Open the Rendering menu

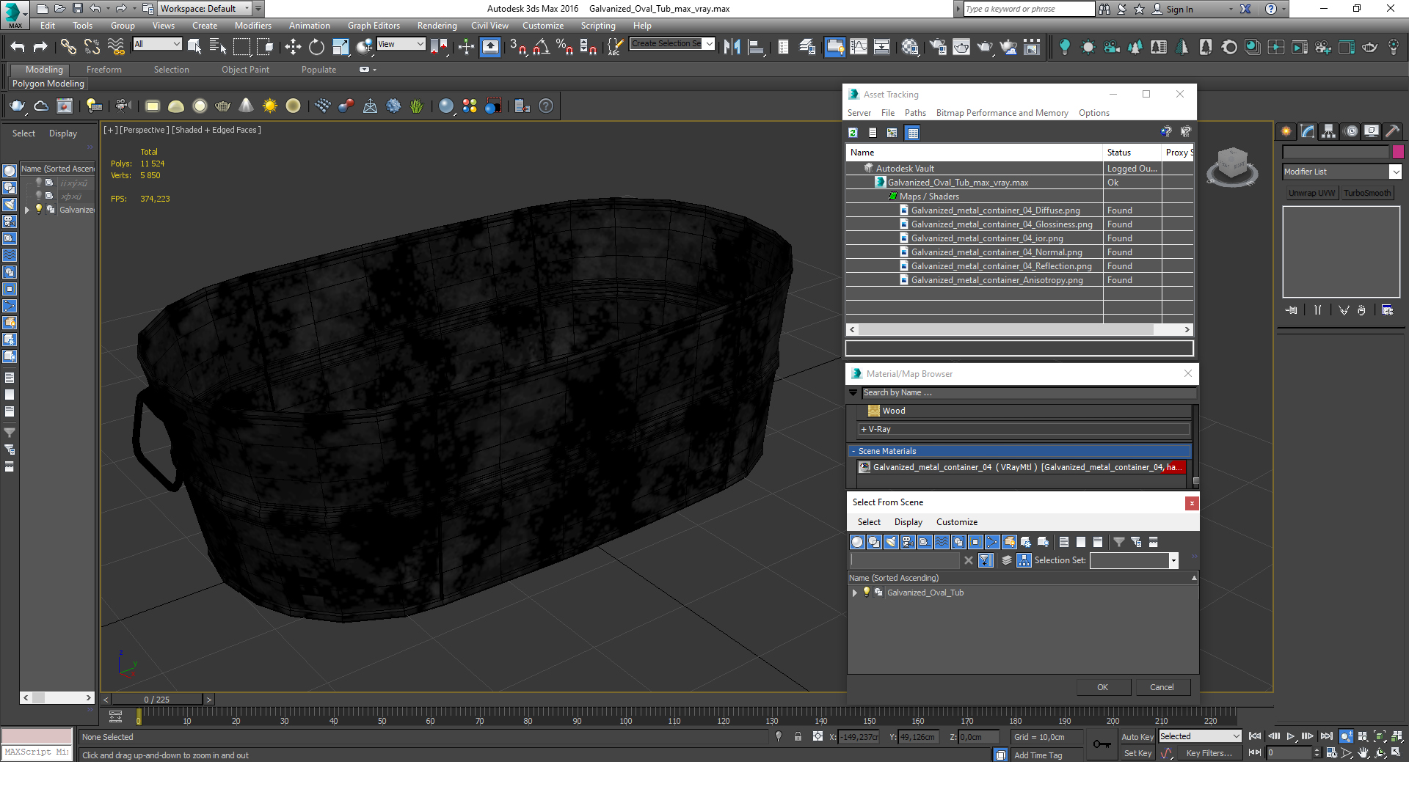coord(437,26)
